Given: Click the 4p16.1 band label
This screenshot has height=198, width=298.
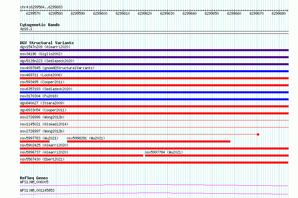Looking at the screenshot, I should (26, 29).
